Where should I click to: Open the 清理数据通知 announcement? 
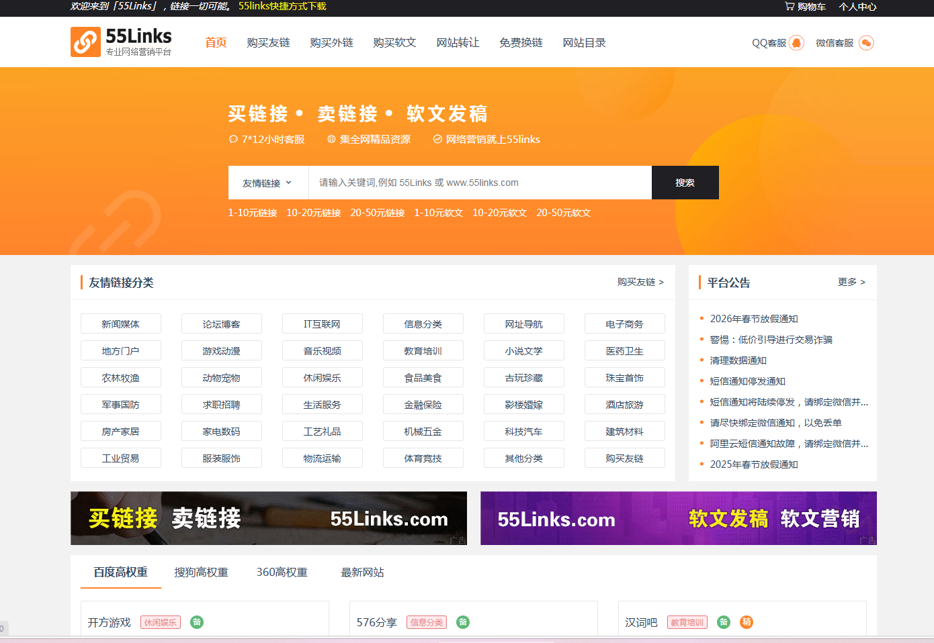tap(738, 360)
